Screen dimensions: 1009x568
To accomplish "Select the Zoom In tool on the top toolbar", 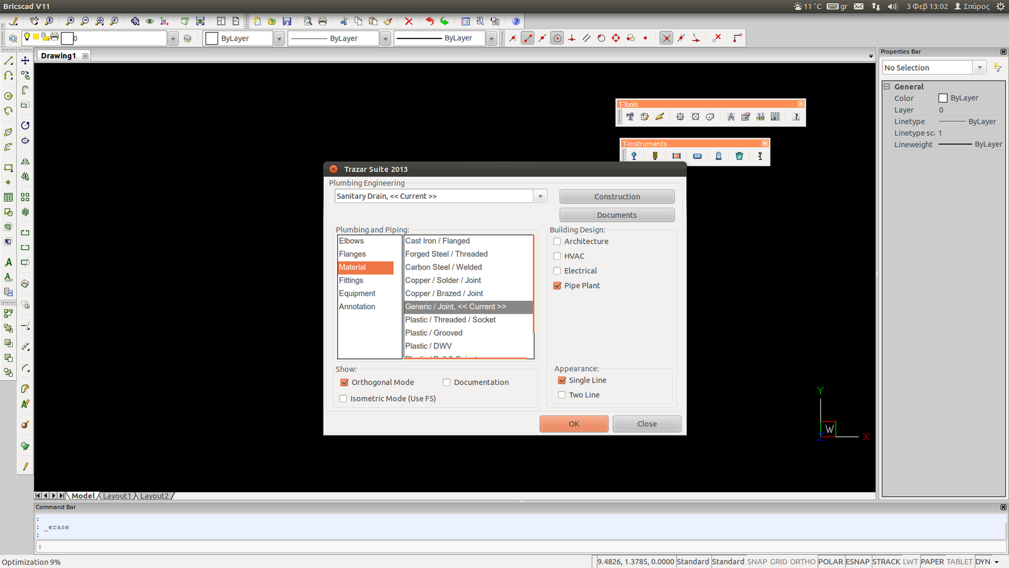I will [x=70, y=21].
